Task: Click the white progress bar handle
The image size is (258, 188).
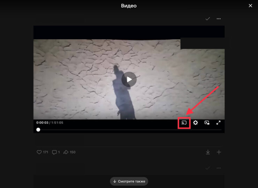Action: [x=38, y=130]
